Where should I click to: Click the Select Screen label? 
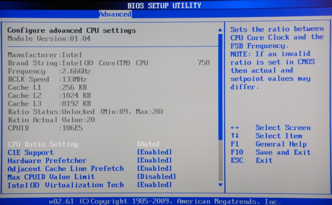click(x=283, y=128)
